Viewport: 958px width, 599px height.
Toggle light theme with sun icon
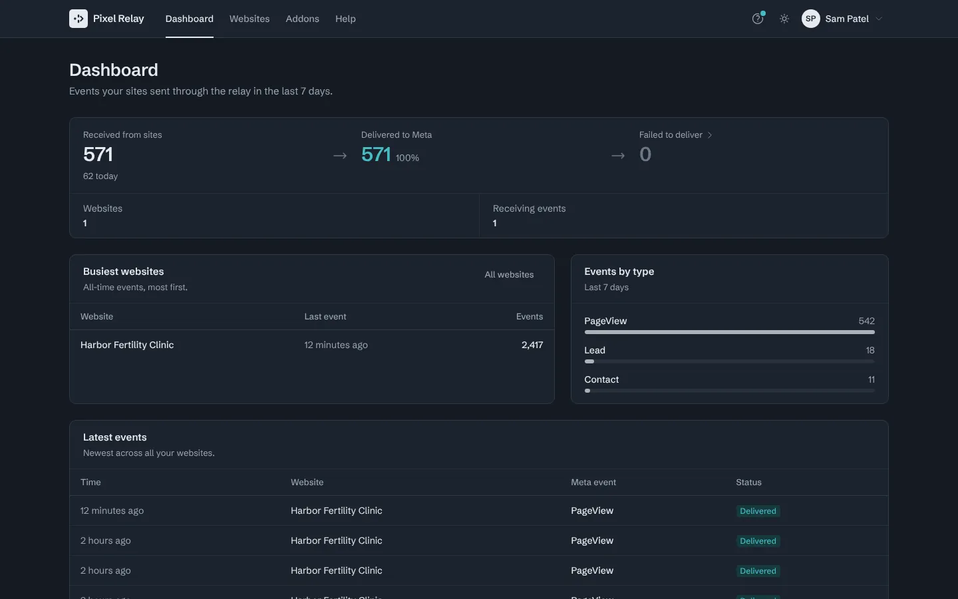784,19
